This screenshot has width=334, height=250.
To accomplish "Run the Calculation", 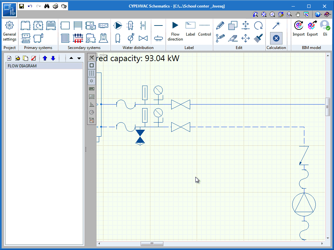I will point(276,38).
